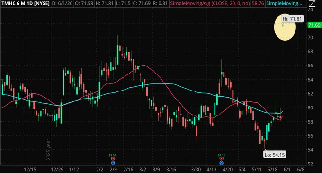Click the 62 price axis label
This screenshot has height=173, width=322.
pos(310,94)
